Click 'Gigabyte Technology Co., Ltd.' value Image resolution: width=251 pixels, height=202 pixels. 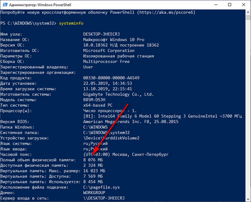click(118, 94)
